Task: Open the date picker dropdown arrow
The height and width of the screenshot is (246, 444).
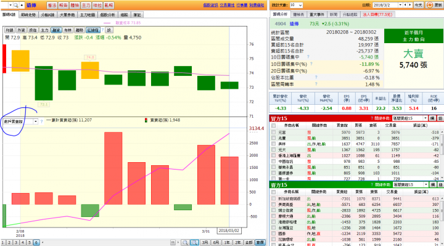Action: (x=400, y=5)
